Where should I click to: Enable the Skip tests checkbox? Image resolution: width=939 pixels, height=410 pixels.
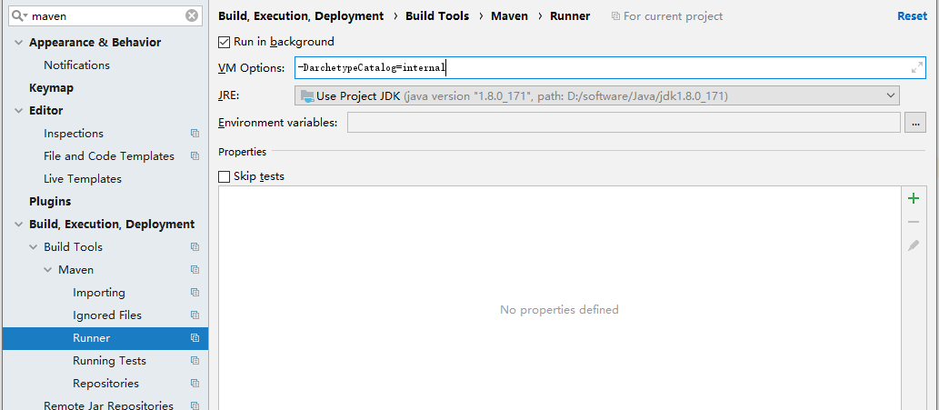(x=224, y=176)
